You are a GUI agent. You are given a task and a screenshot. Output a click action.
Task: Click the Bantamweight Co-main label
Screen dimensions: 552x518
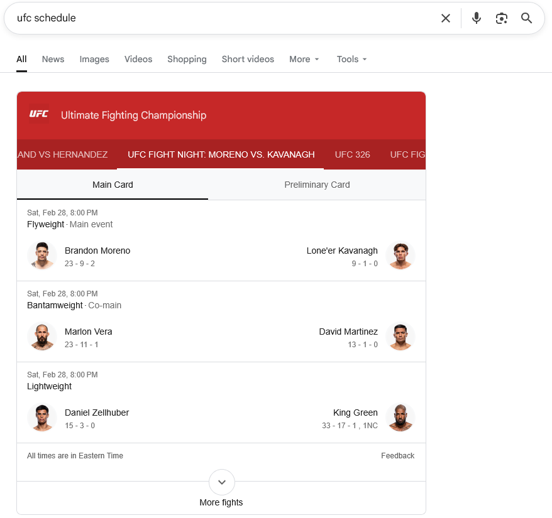coord(74,305)
